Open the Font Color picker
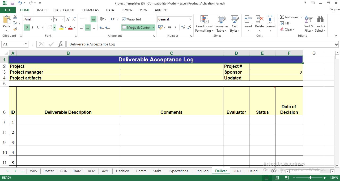 coord(71,27)
